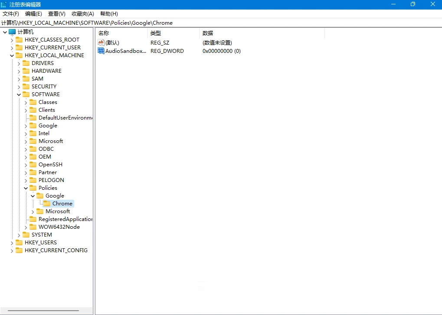The image size is (442, 315).
Task: Select the Google key under SOFTWARE
Action: click(48, 126)
